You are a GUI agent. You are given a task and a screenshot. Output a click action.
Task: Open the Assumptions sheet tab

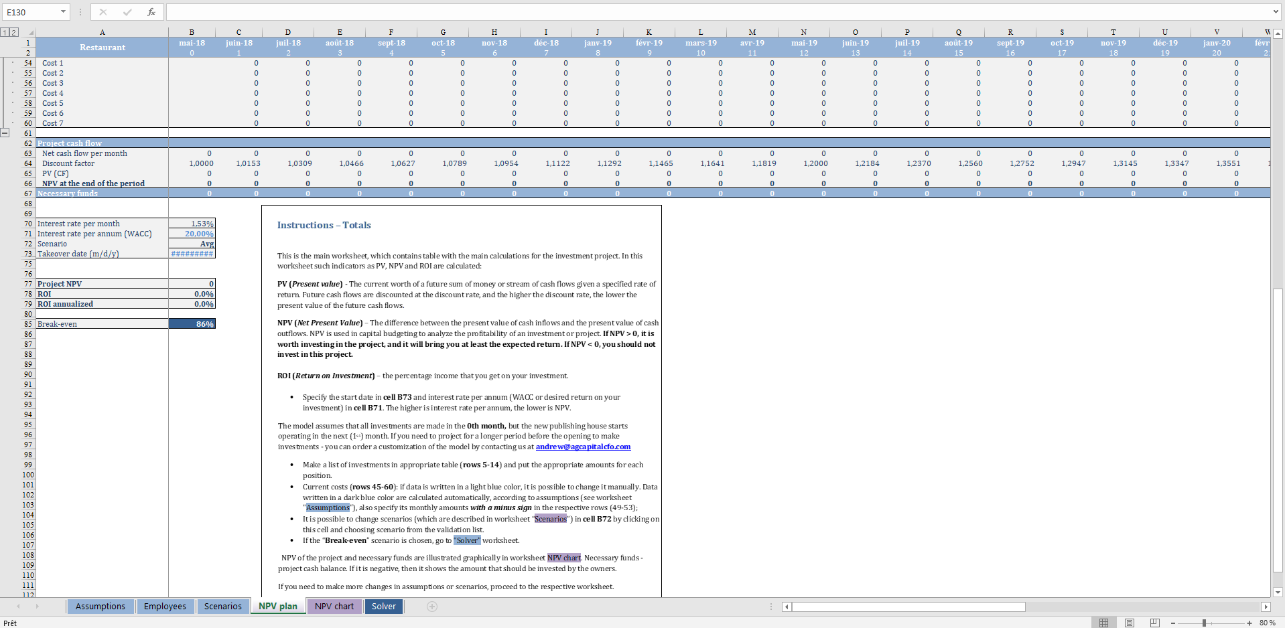pyautogui.click(x=100, y=607)
